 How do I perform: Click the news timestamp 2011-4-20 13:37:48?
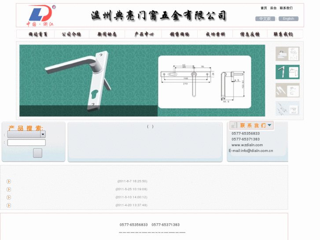click(x=132, y=205)
